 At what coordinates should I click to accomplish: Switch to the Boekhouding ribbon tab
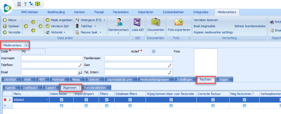(x=56, y=12)
